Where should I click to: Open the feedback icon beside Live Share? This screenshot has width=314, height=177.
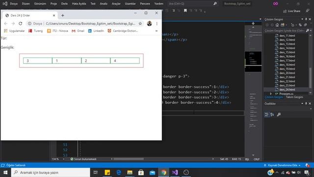(x=308, y=11)
